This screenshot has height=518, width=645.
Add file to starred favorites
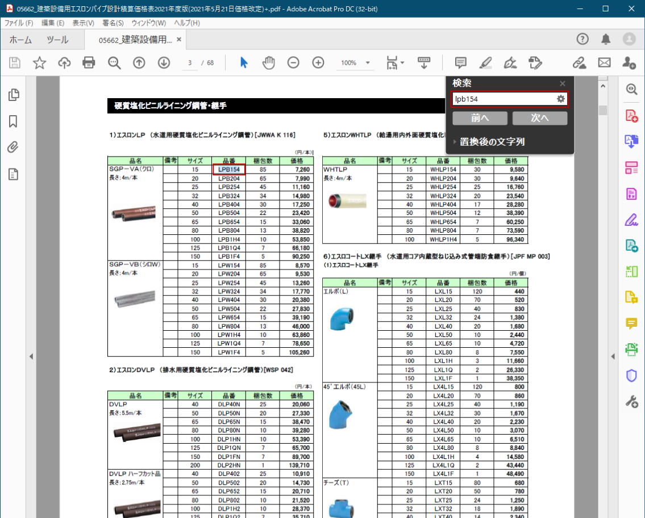pos(39,63)
